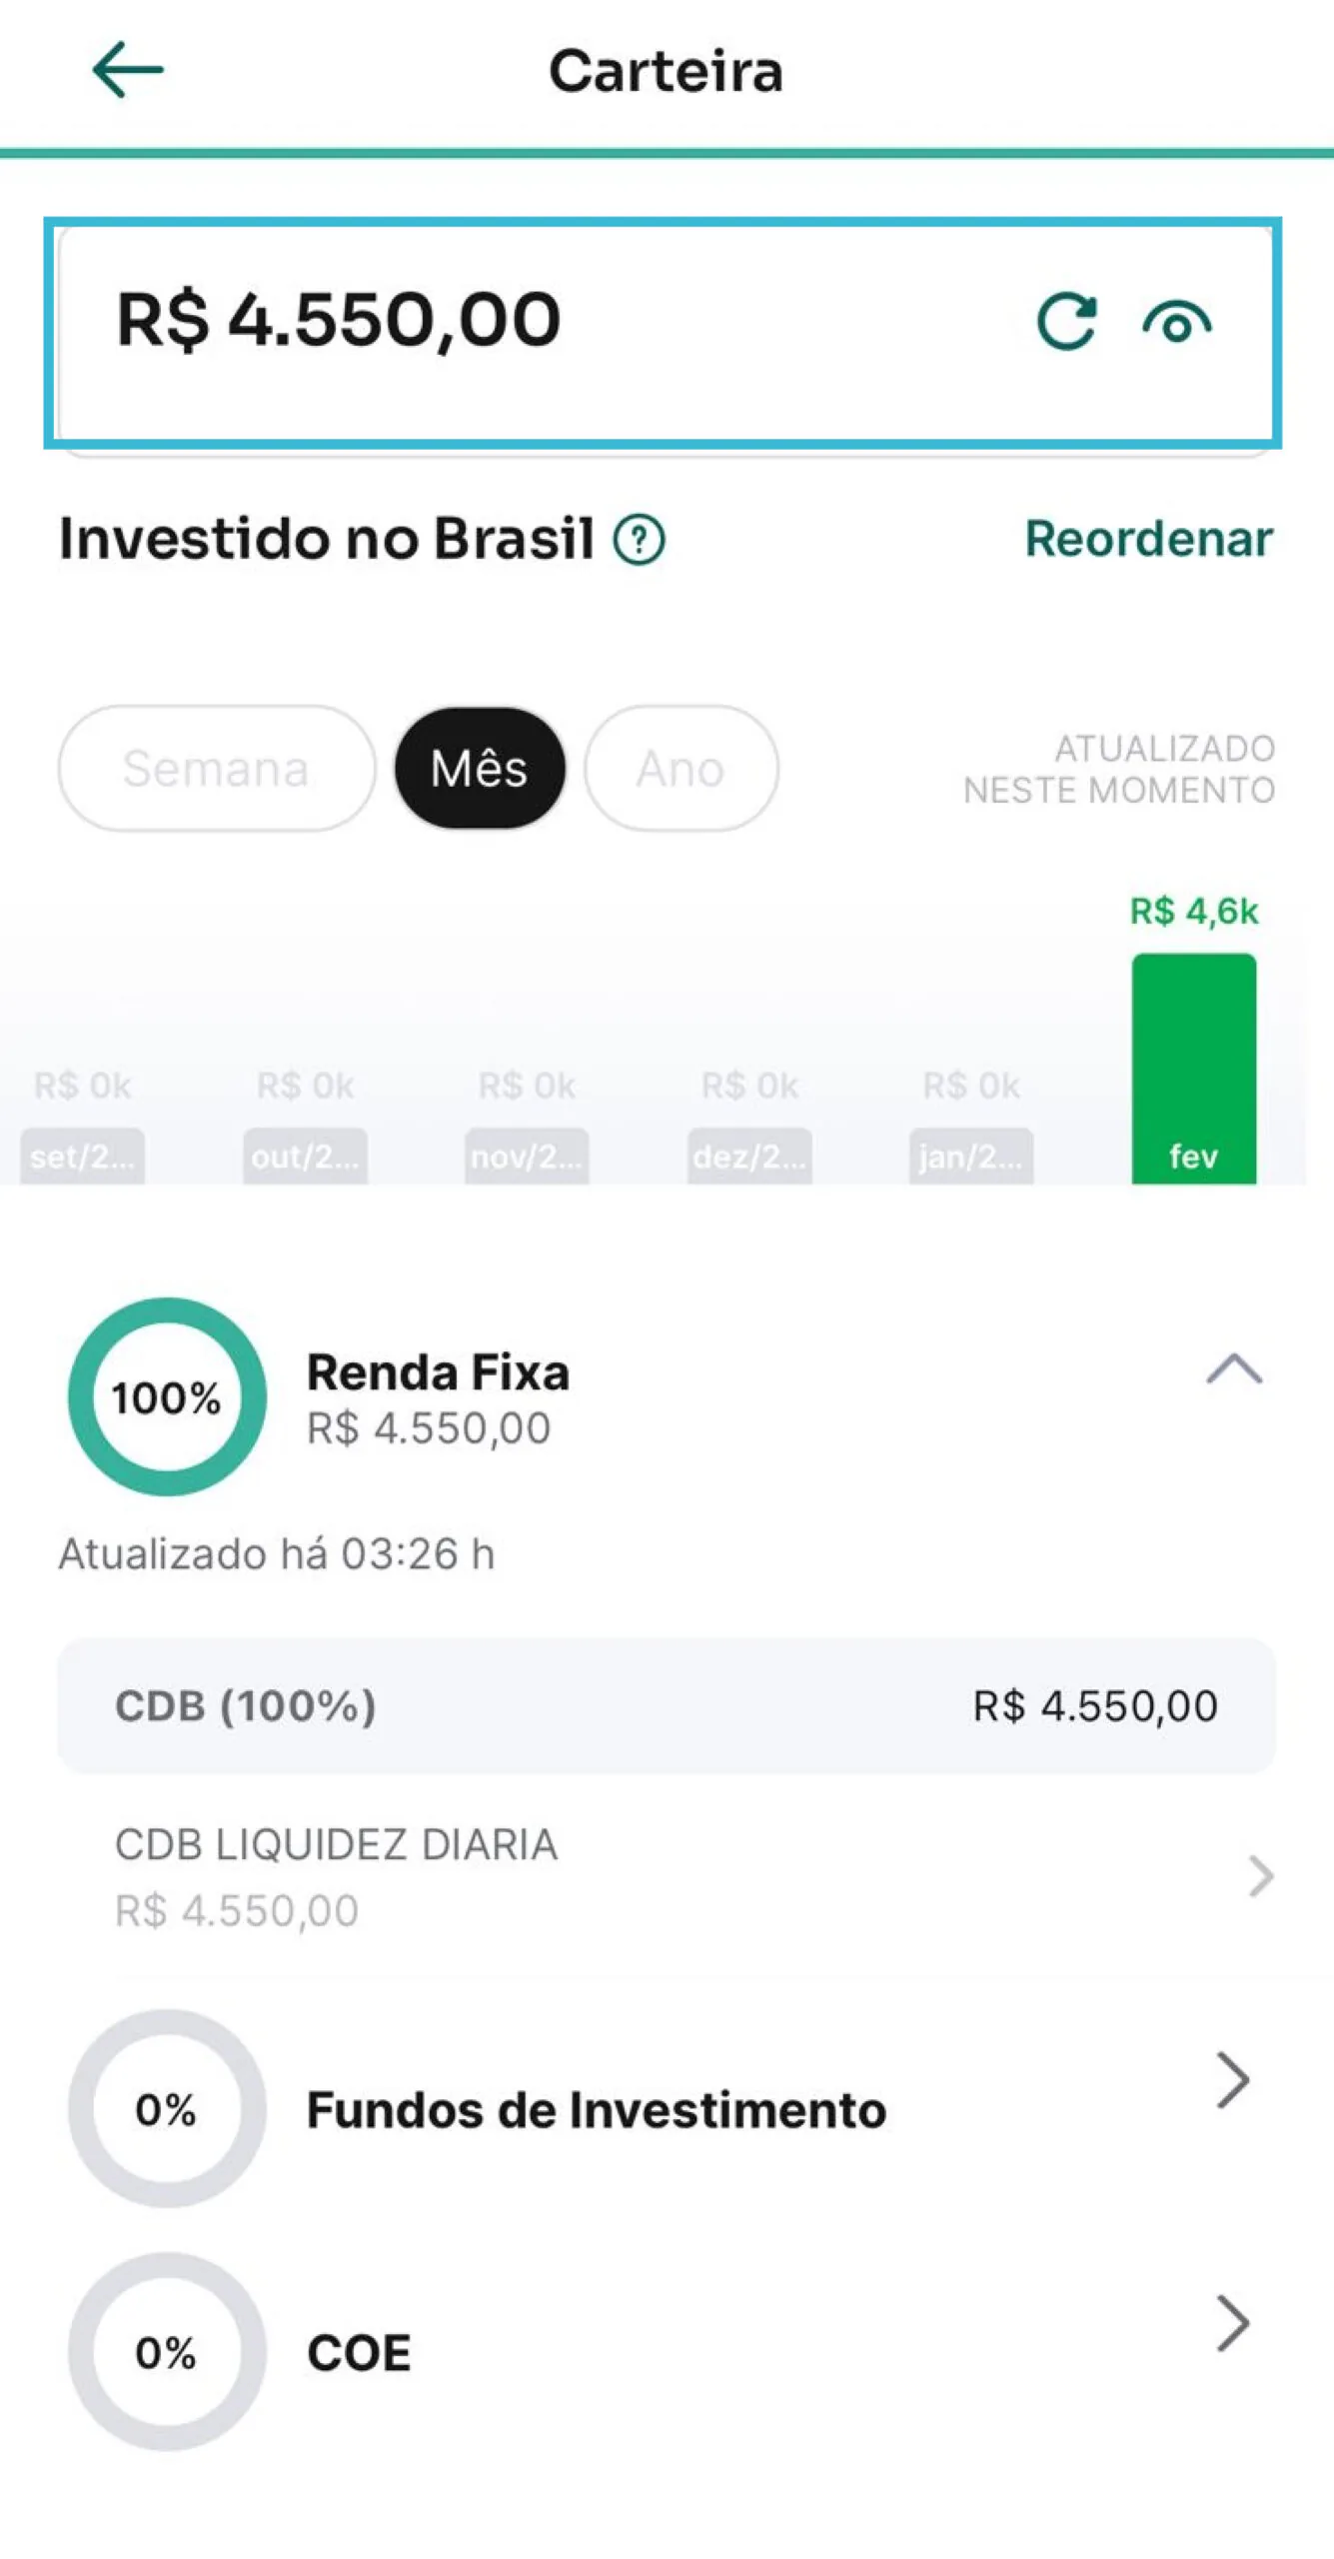Screen dimensions: 1334x2559
Task: Select the Mês period tab
Action: [x=480, y=768]
